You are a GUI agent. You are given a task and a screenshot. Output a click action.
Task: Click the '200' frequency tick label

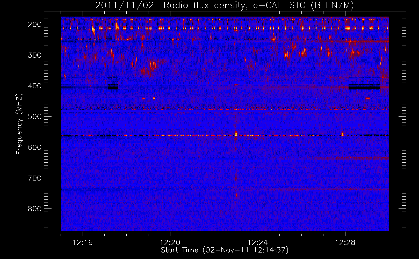tap(35, 24)
